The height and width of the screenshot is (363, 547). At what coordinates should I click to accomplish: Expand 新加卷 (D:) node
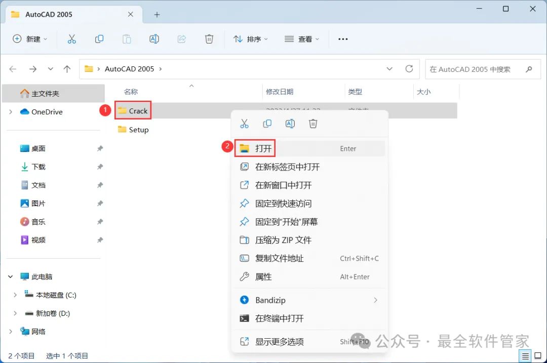(15, 313)
